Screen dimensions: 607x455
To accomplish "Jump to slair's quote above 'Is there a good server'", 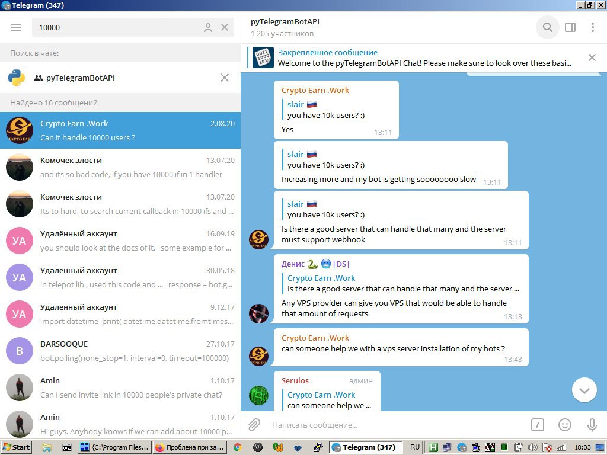I will coord(326,210).
